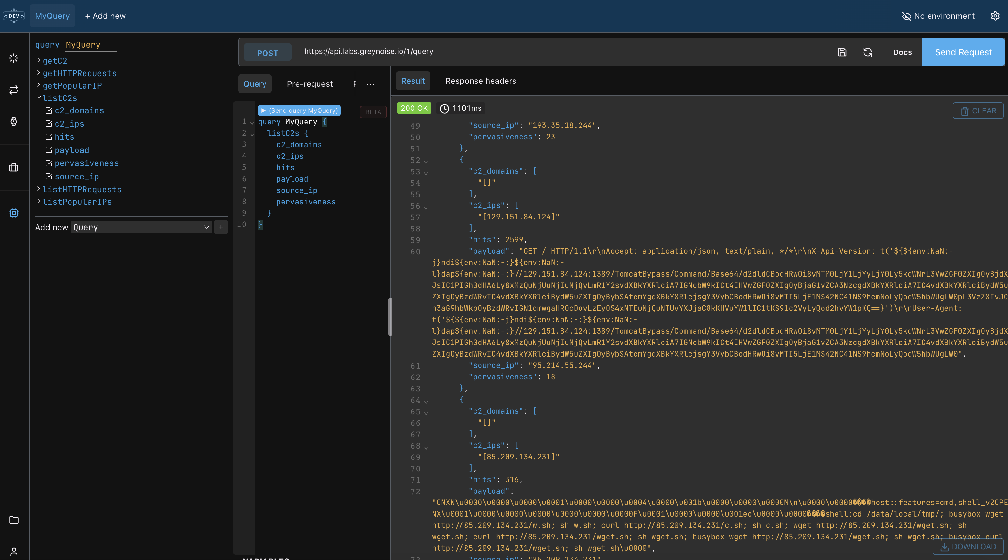The height and width of the screenshot is (560, 1008).
Task: Click the plus button beside Add new Query
Action: point(221,227)
